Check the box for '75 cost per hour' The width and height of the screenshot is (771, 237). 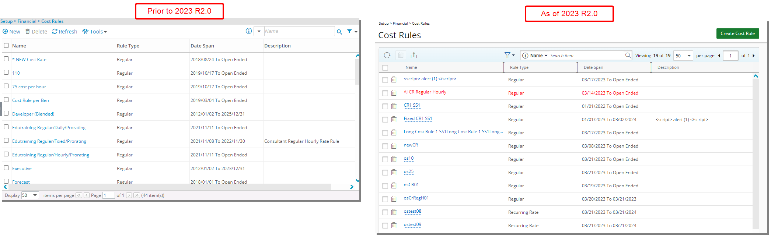pos(6,86)
